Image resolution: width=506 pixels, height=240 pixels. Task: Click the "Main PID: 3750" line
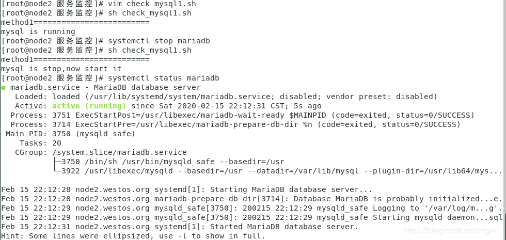tap(70, 134)
